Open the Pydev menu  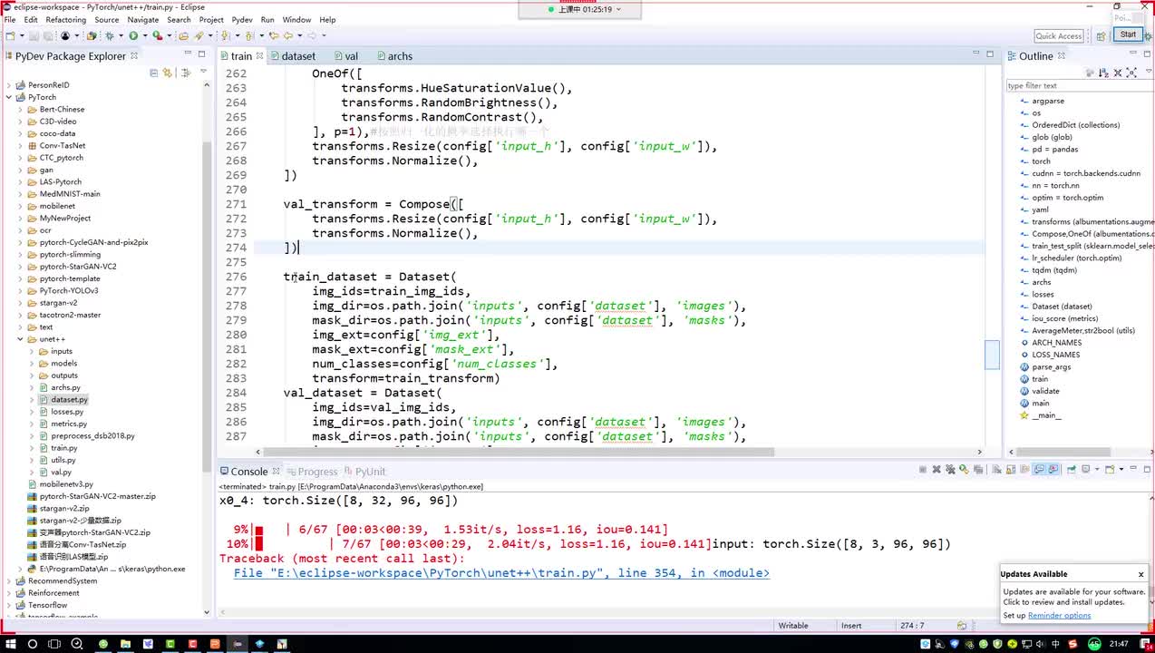pos(242,19)
